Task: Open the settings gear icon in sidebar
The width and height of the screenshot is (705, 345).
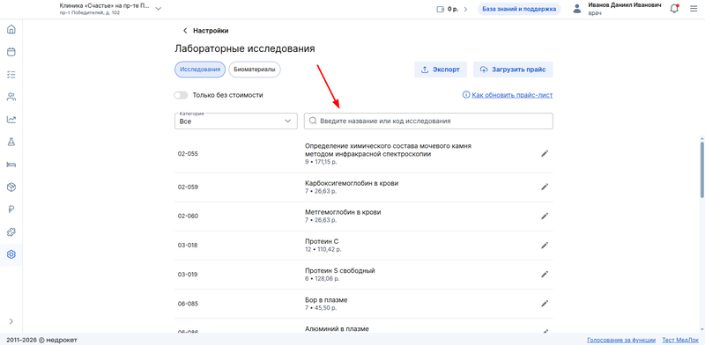Action: pyautogui.click(x=11, y=254)
